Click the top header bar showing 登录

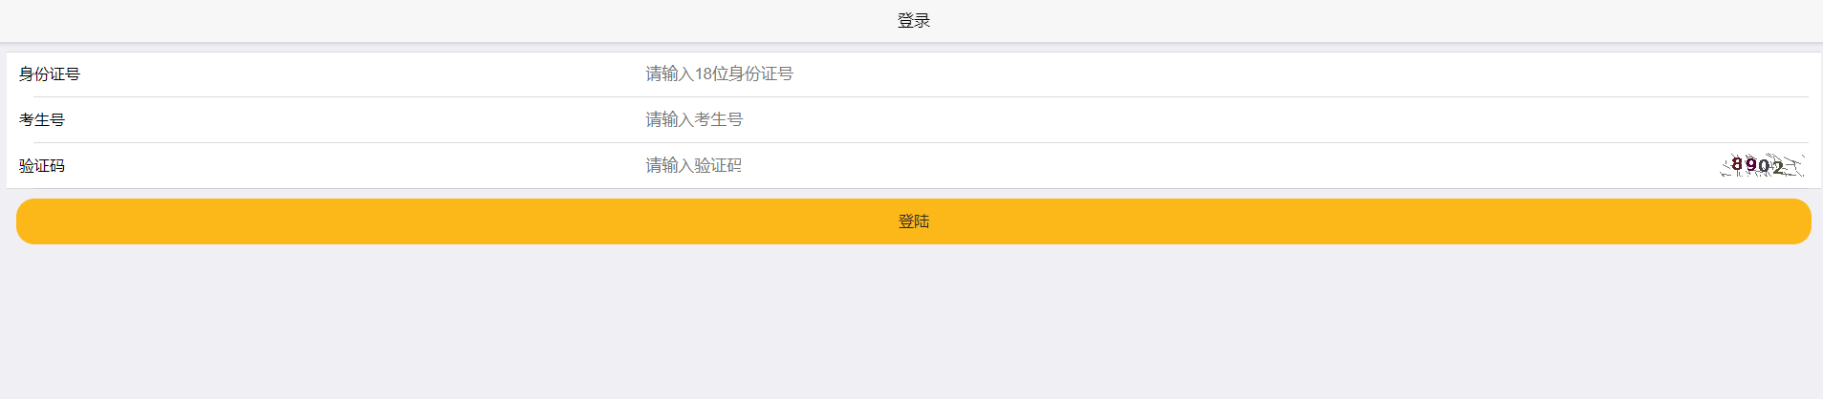click(911, 20)
